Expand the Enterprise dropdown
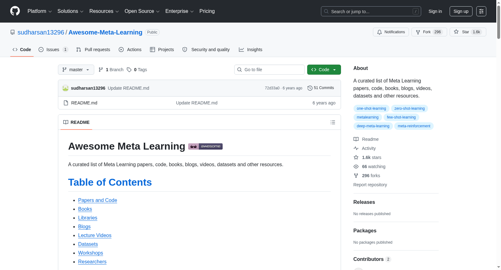 tap(179, 11)
